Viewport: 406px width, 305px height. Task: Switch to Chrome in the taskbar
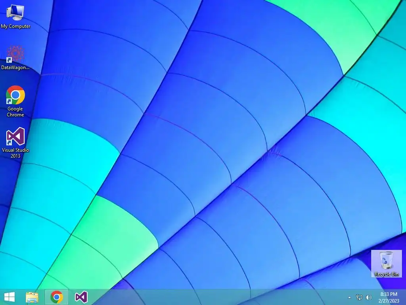(x=57, y=297)
